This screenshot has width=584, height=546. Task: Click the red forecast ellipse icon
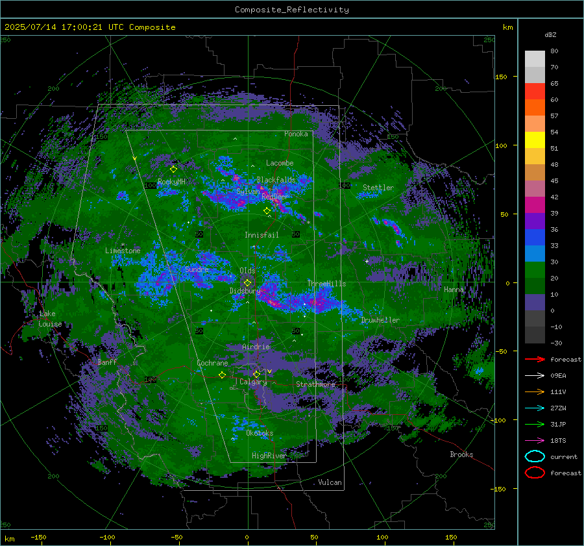535,473
